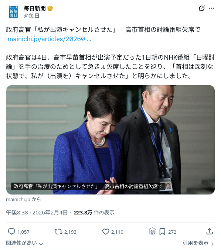The width and height of the screenshot is (221, 250).
Task: Click the 毎日新聞 account name
Action: [x=35, y=8]
